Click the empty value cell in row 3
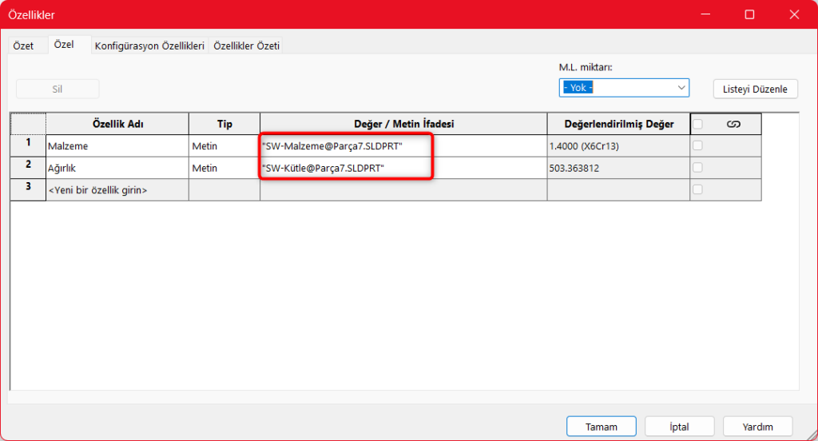The image size is (818, 441). point(403,190)
